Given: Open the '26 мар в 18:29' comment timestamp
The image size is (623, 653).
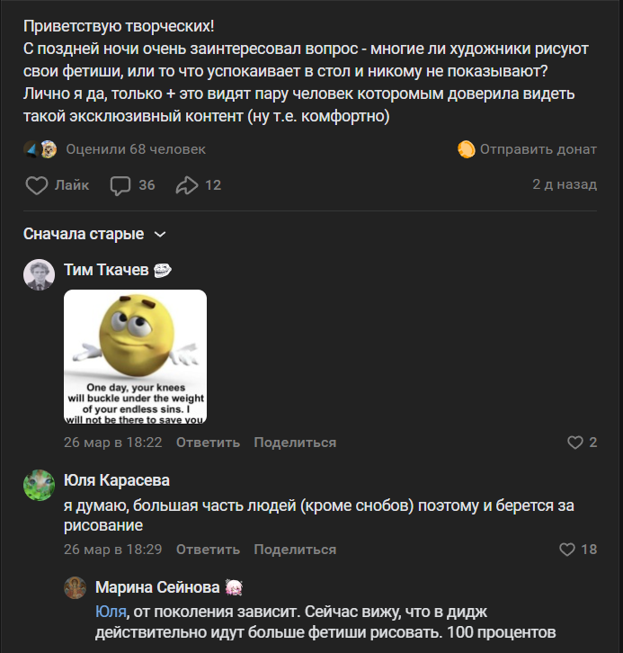Looking at the screenshot, I should point(112,550).
